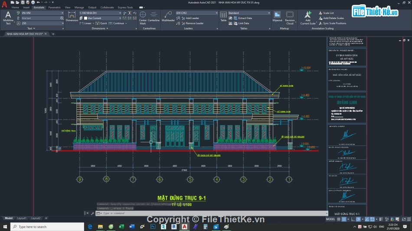Image resolution: width=412 pixels, height=231 pixels.
Task: Toggle ortho mode on status bar
Action: tap(353, 219)
